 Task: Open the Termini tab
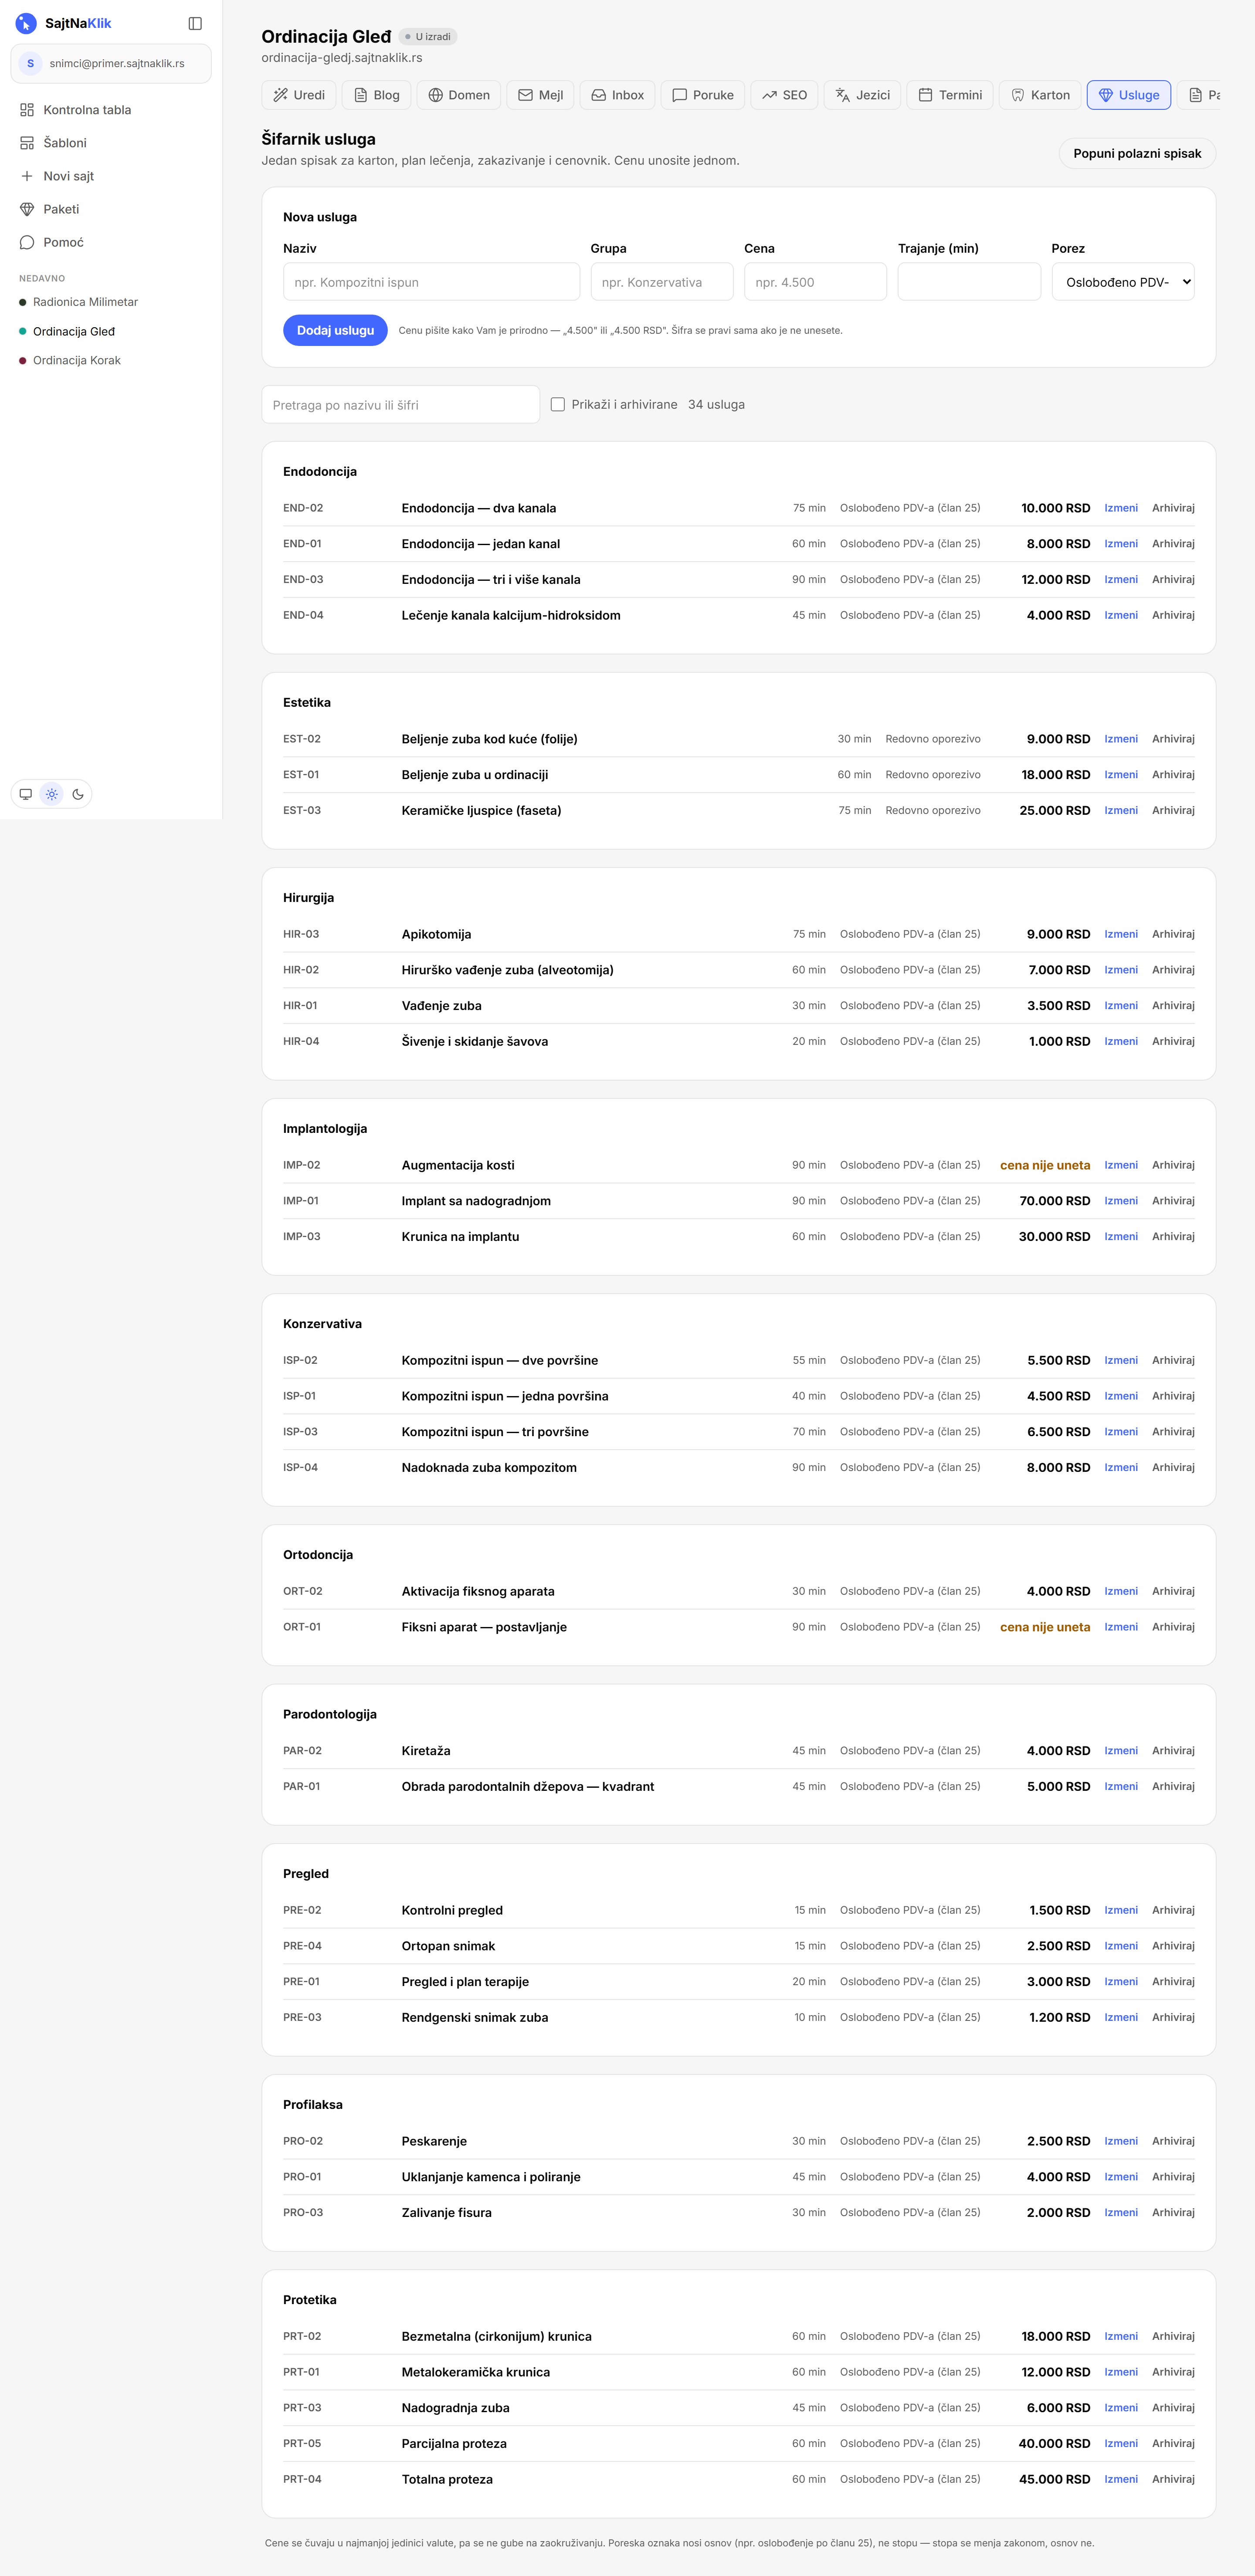coord(950,95)
